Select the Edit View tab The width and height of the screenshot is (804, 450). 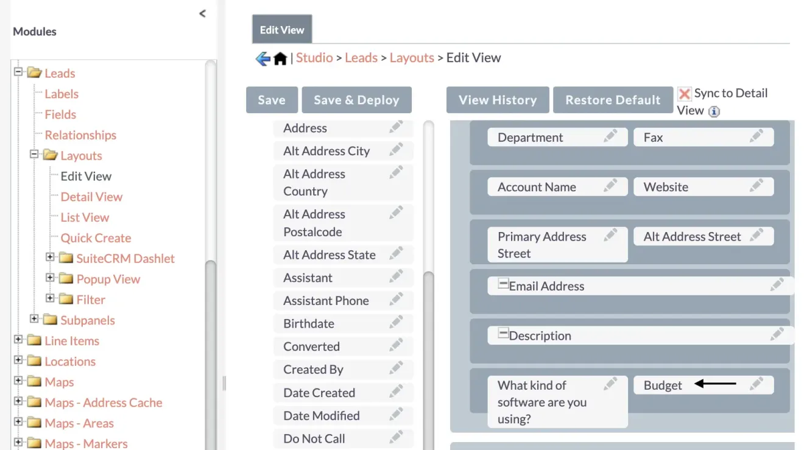(x=282, y=30)
